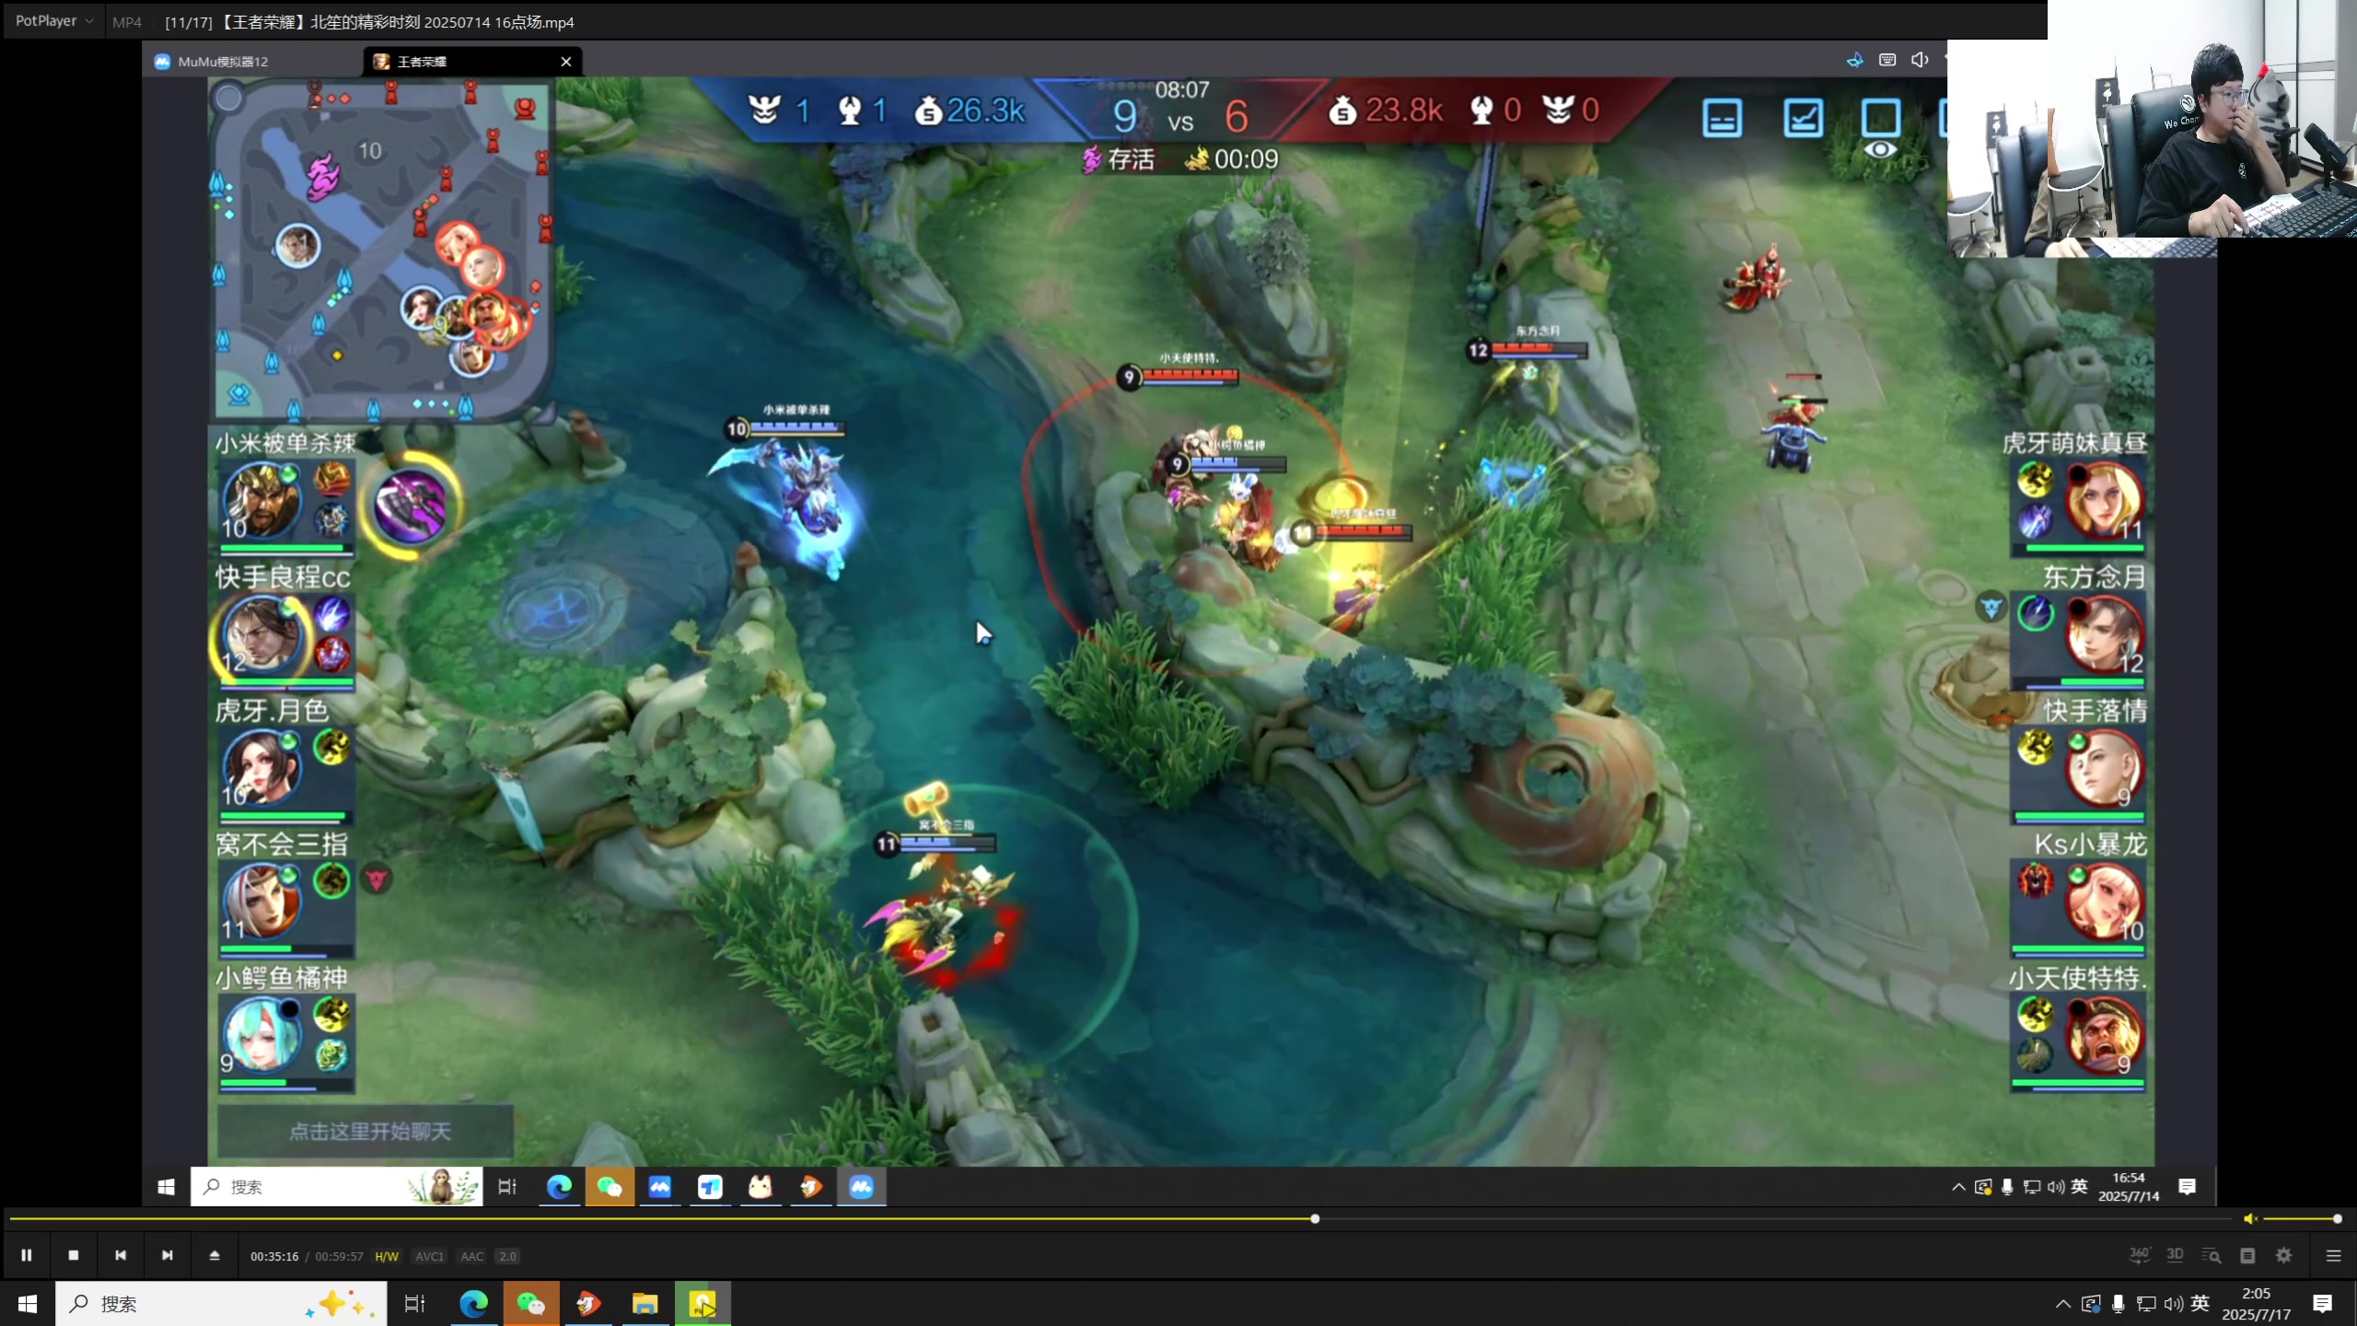Toggle the H/W hardware acceleration indicator

387,1256
